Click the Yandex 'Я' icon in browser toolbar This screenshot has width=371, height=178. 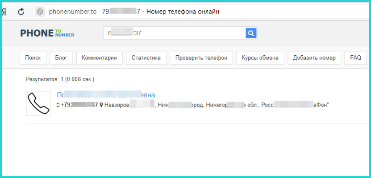(x=4, y=12)
